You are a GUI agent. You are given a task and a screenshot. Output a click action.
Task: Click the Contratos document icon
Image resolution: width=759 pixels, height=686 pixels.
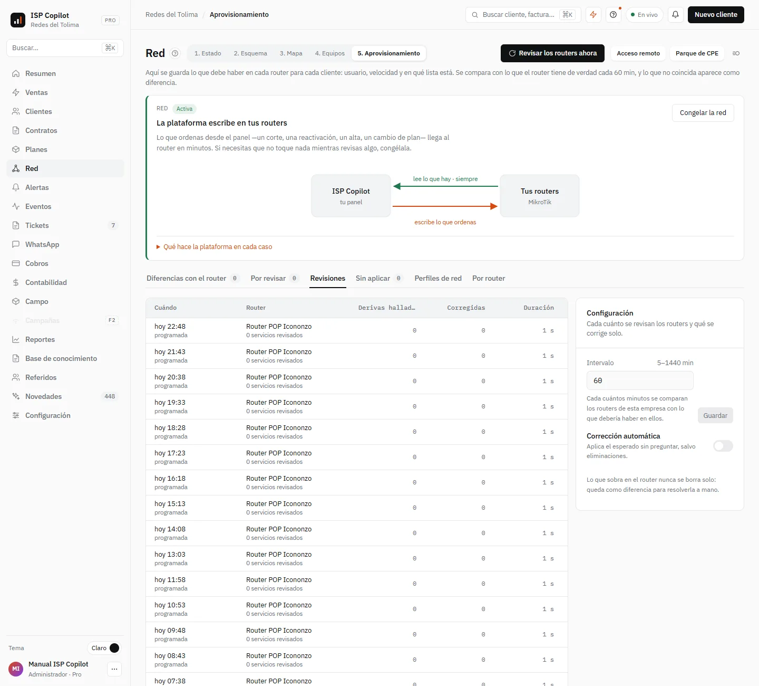[16, 130]
